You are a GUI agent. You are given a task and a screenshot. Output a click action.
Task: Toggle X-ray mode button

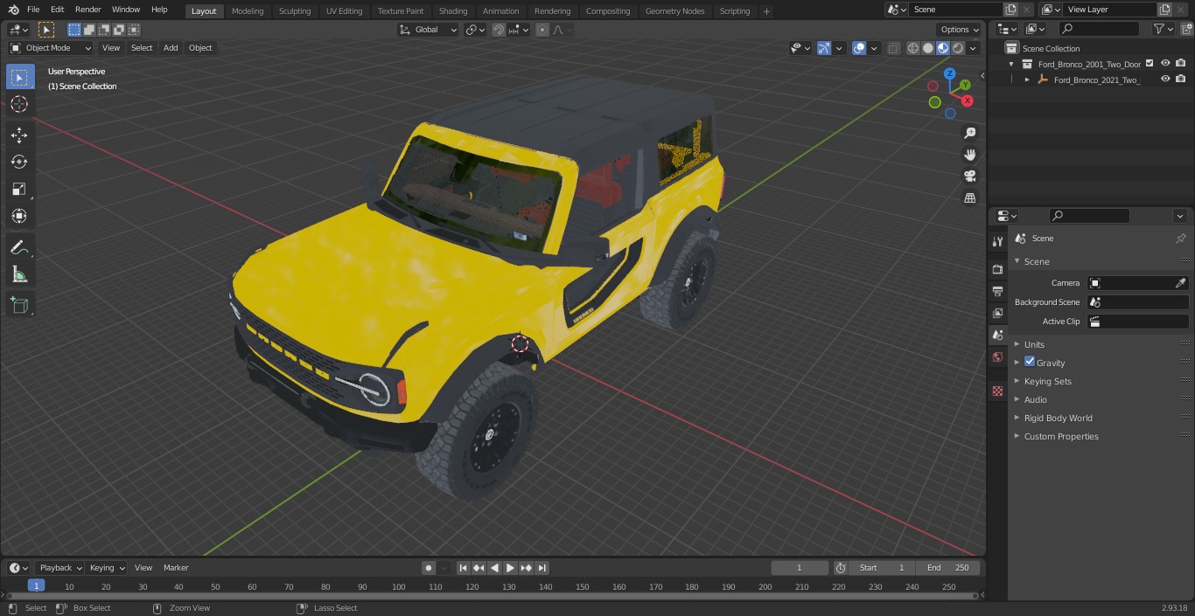pyautogui.click(x=893, y=48)
